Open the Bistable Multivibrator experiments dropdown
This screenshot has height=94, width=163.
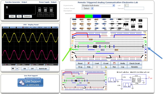98,5
